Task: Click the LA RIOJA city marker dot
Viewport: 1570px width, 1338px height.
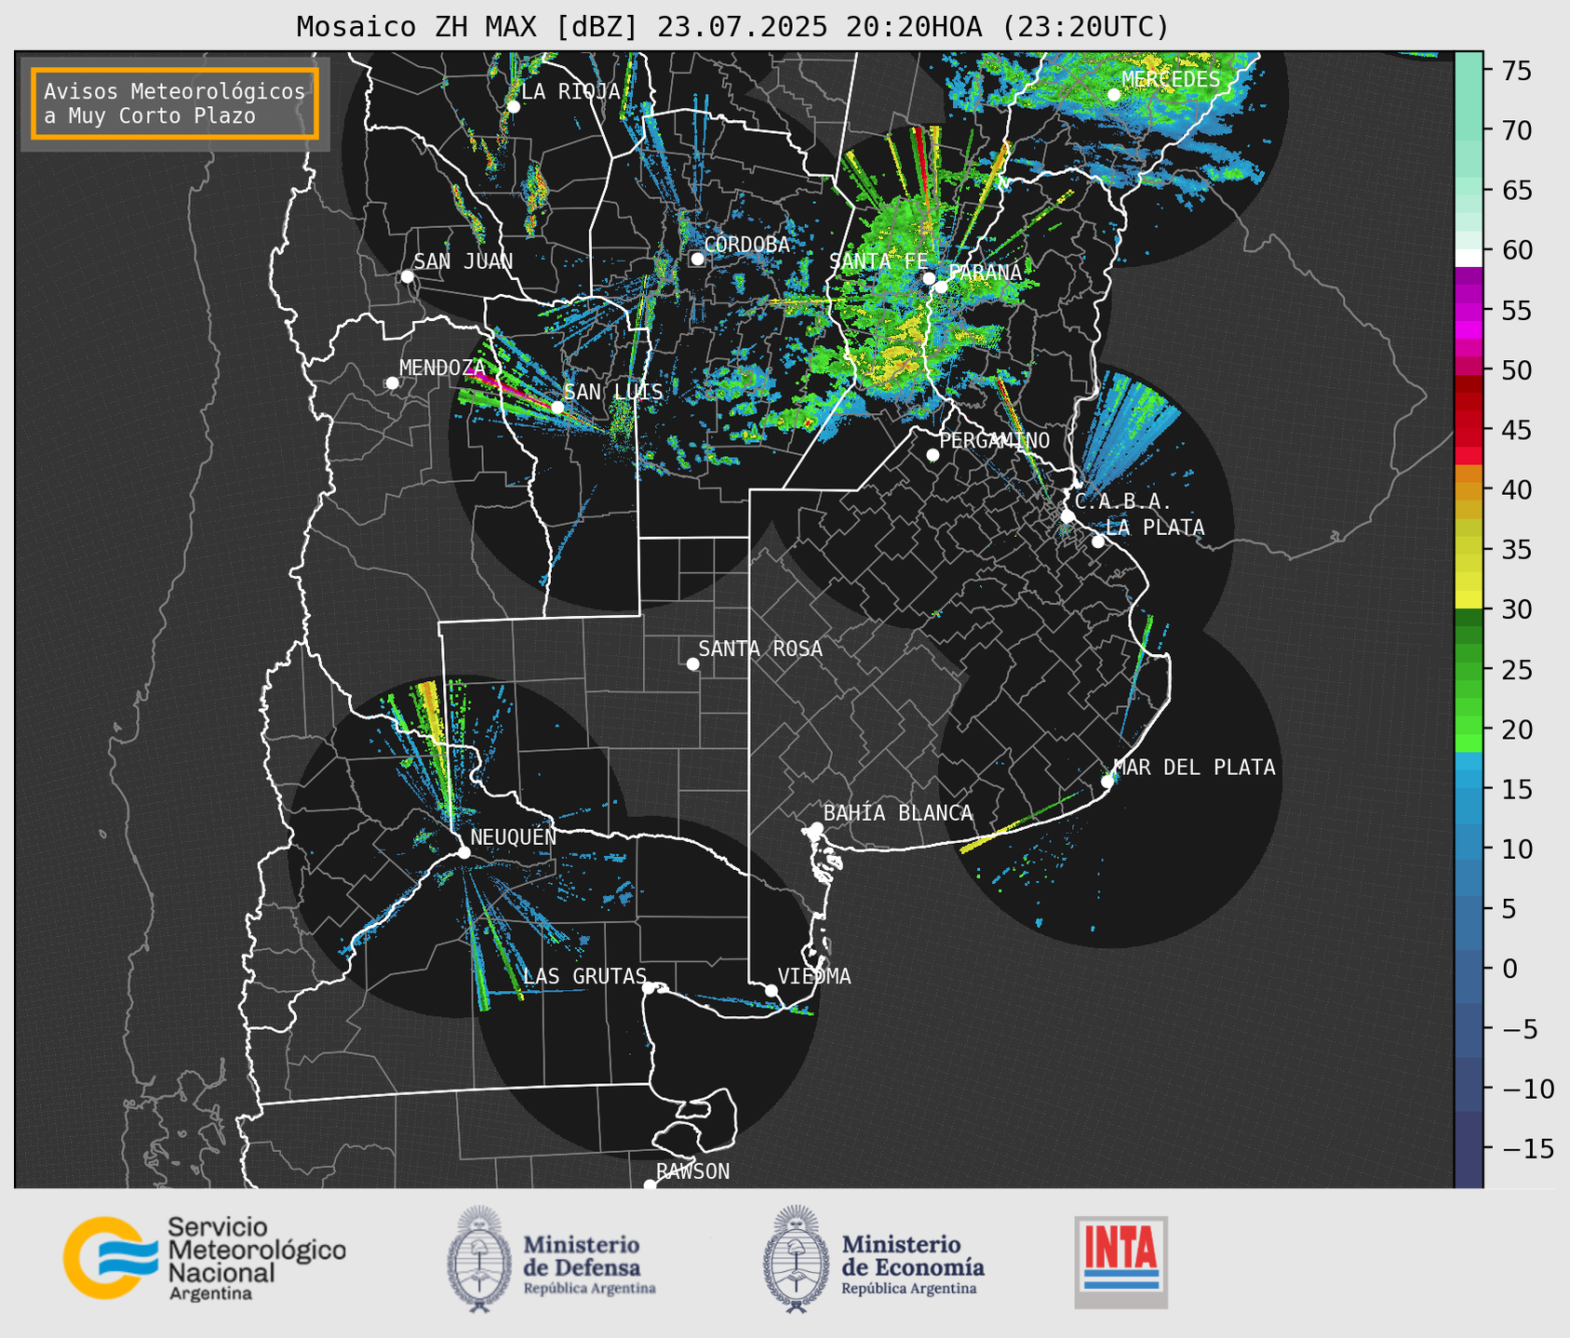Action: [x=513, y=107]
